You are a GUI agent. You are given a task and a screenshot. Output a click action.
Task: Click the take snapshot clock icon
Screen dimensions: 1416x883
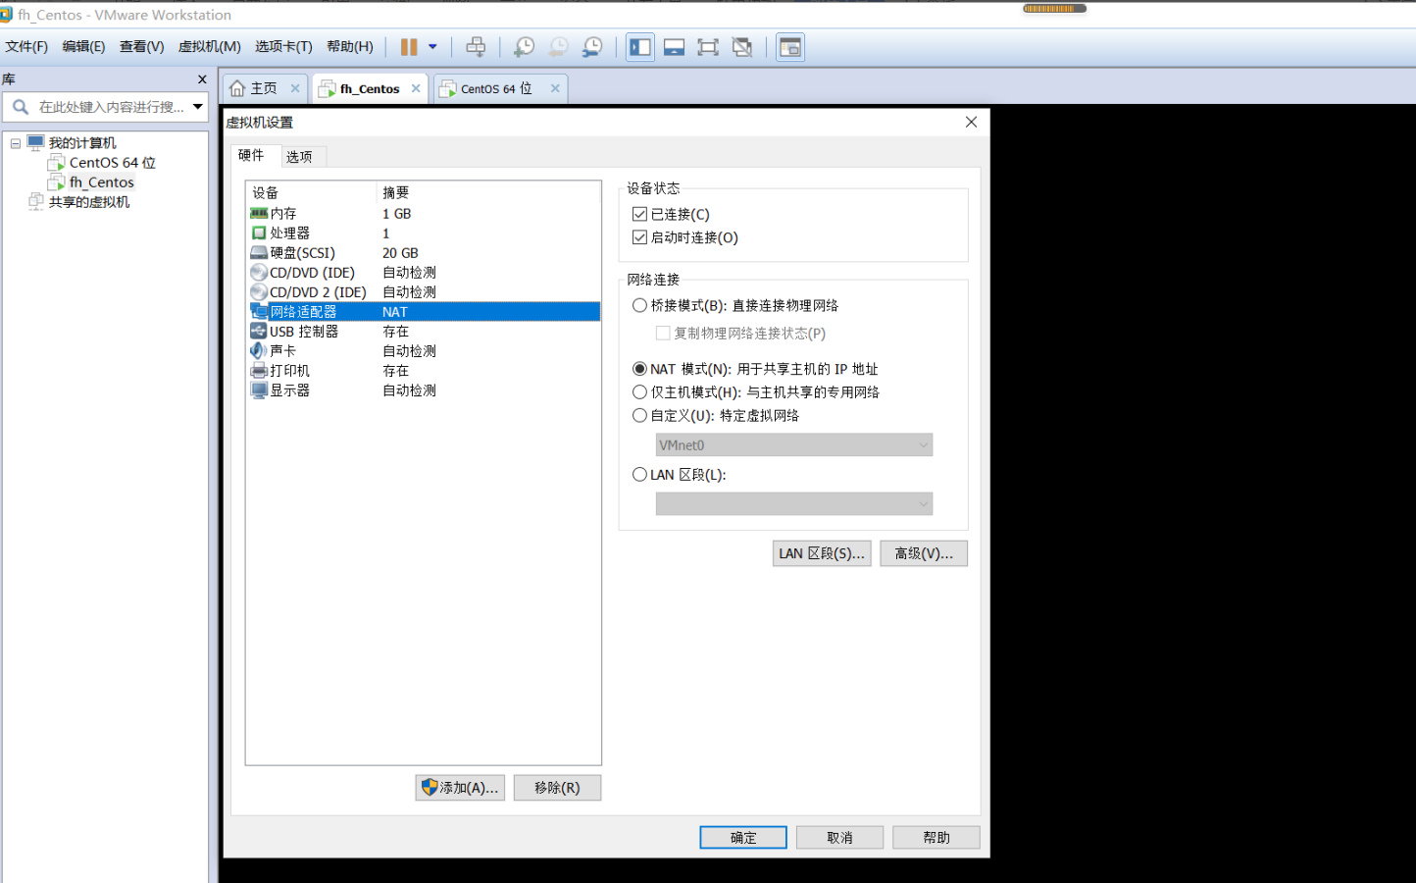point(525,47)
